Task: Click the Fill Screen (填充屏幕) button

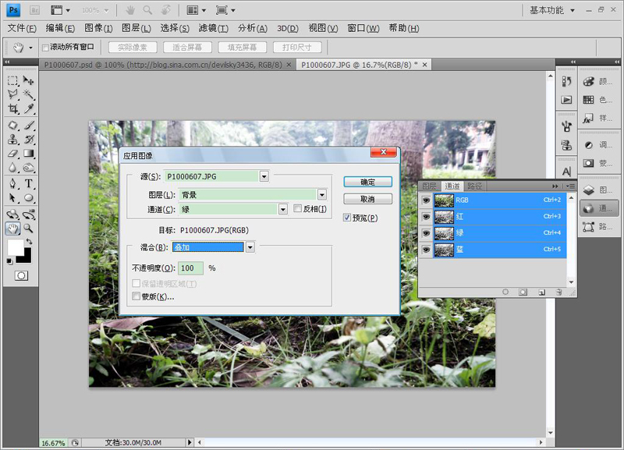Action: (242, 48)
